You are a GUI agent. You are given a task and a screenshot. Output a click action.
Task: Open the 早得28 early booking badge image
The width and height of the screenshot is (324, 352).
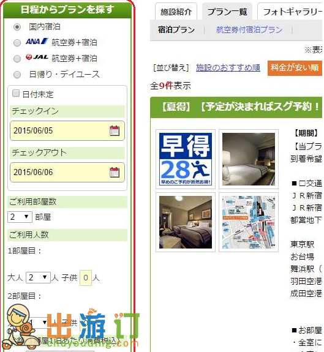pyautogui.click(x=186, y=159)
